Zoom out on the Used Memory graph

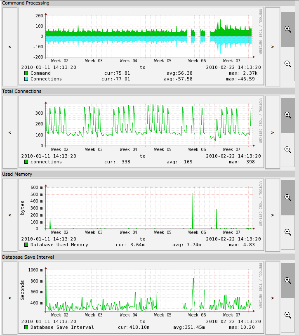pyautogui.click(x=288, y=232)
